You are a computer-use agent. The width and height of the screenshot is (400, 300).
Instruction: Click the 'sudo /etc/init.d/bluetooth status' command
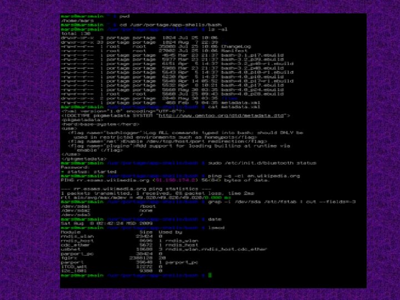pyautogui.click(x=262, y=163)
